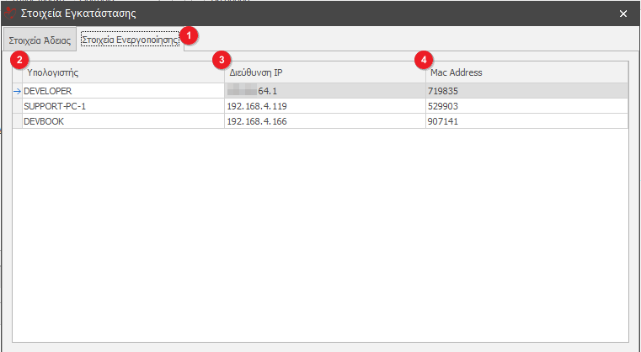
Task: Click the blue current-row arrow beside DEVELOPER
Action: tap(17, 91)
